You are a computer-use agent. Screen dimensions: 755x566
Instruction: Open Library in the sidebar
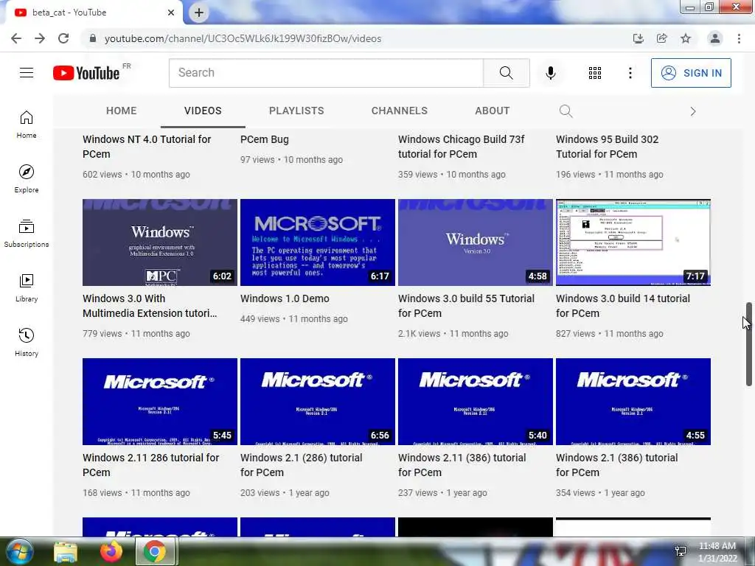(x=27, y=288)
